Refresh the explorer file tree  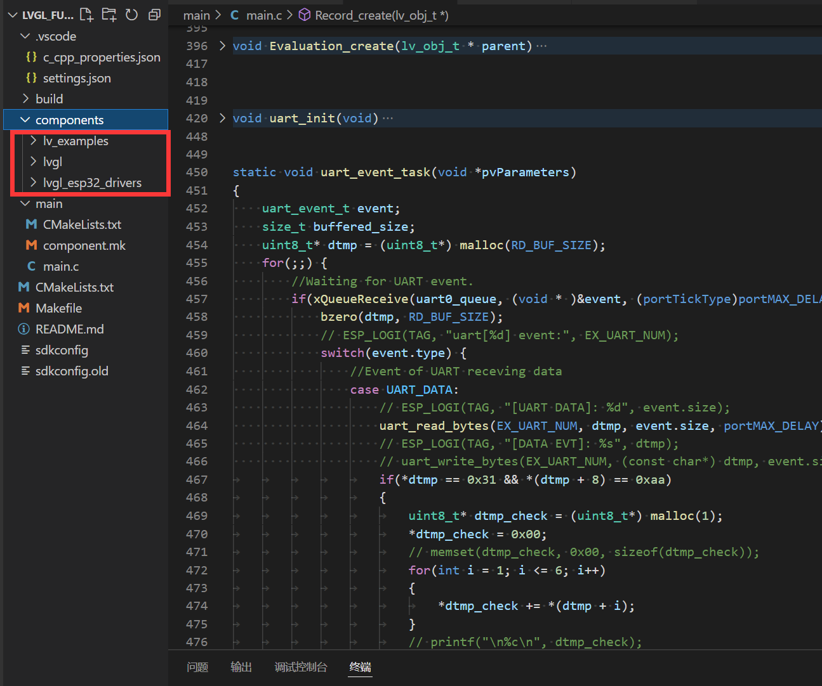[131, 15]
